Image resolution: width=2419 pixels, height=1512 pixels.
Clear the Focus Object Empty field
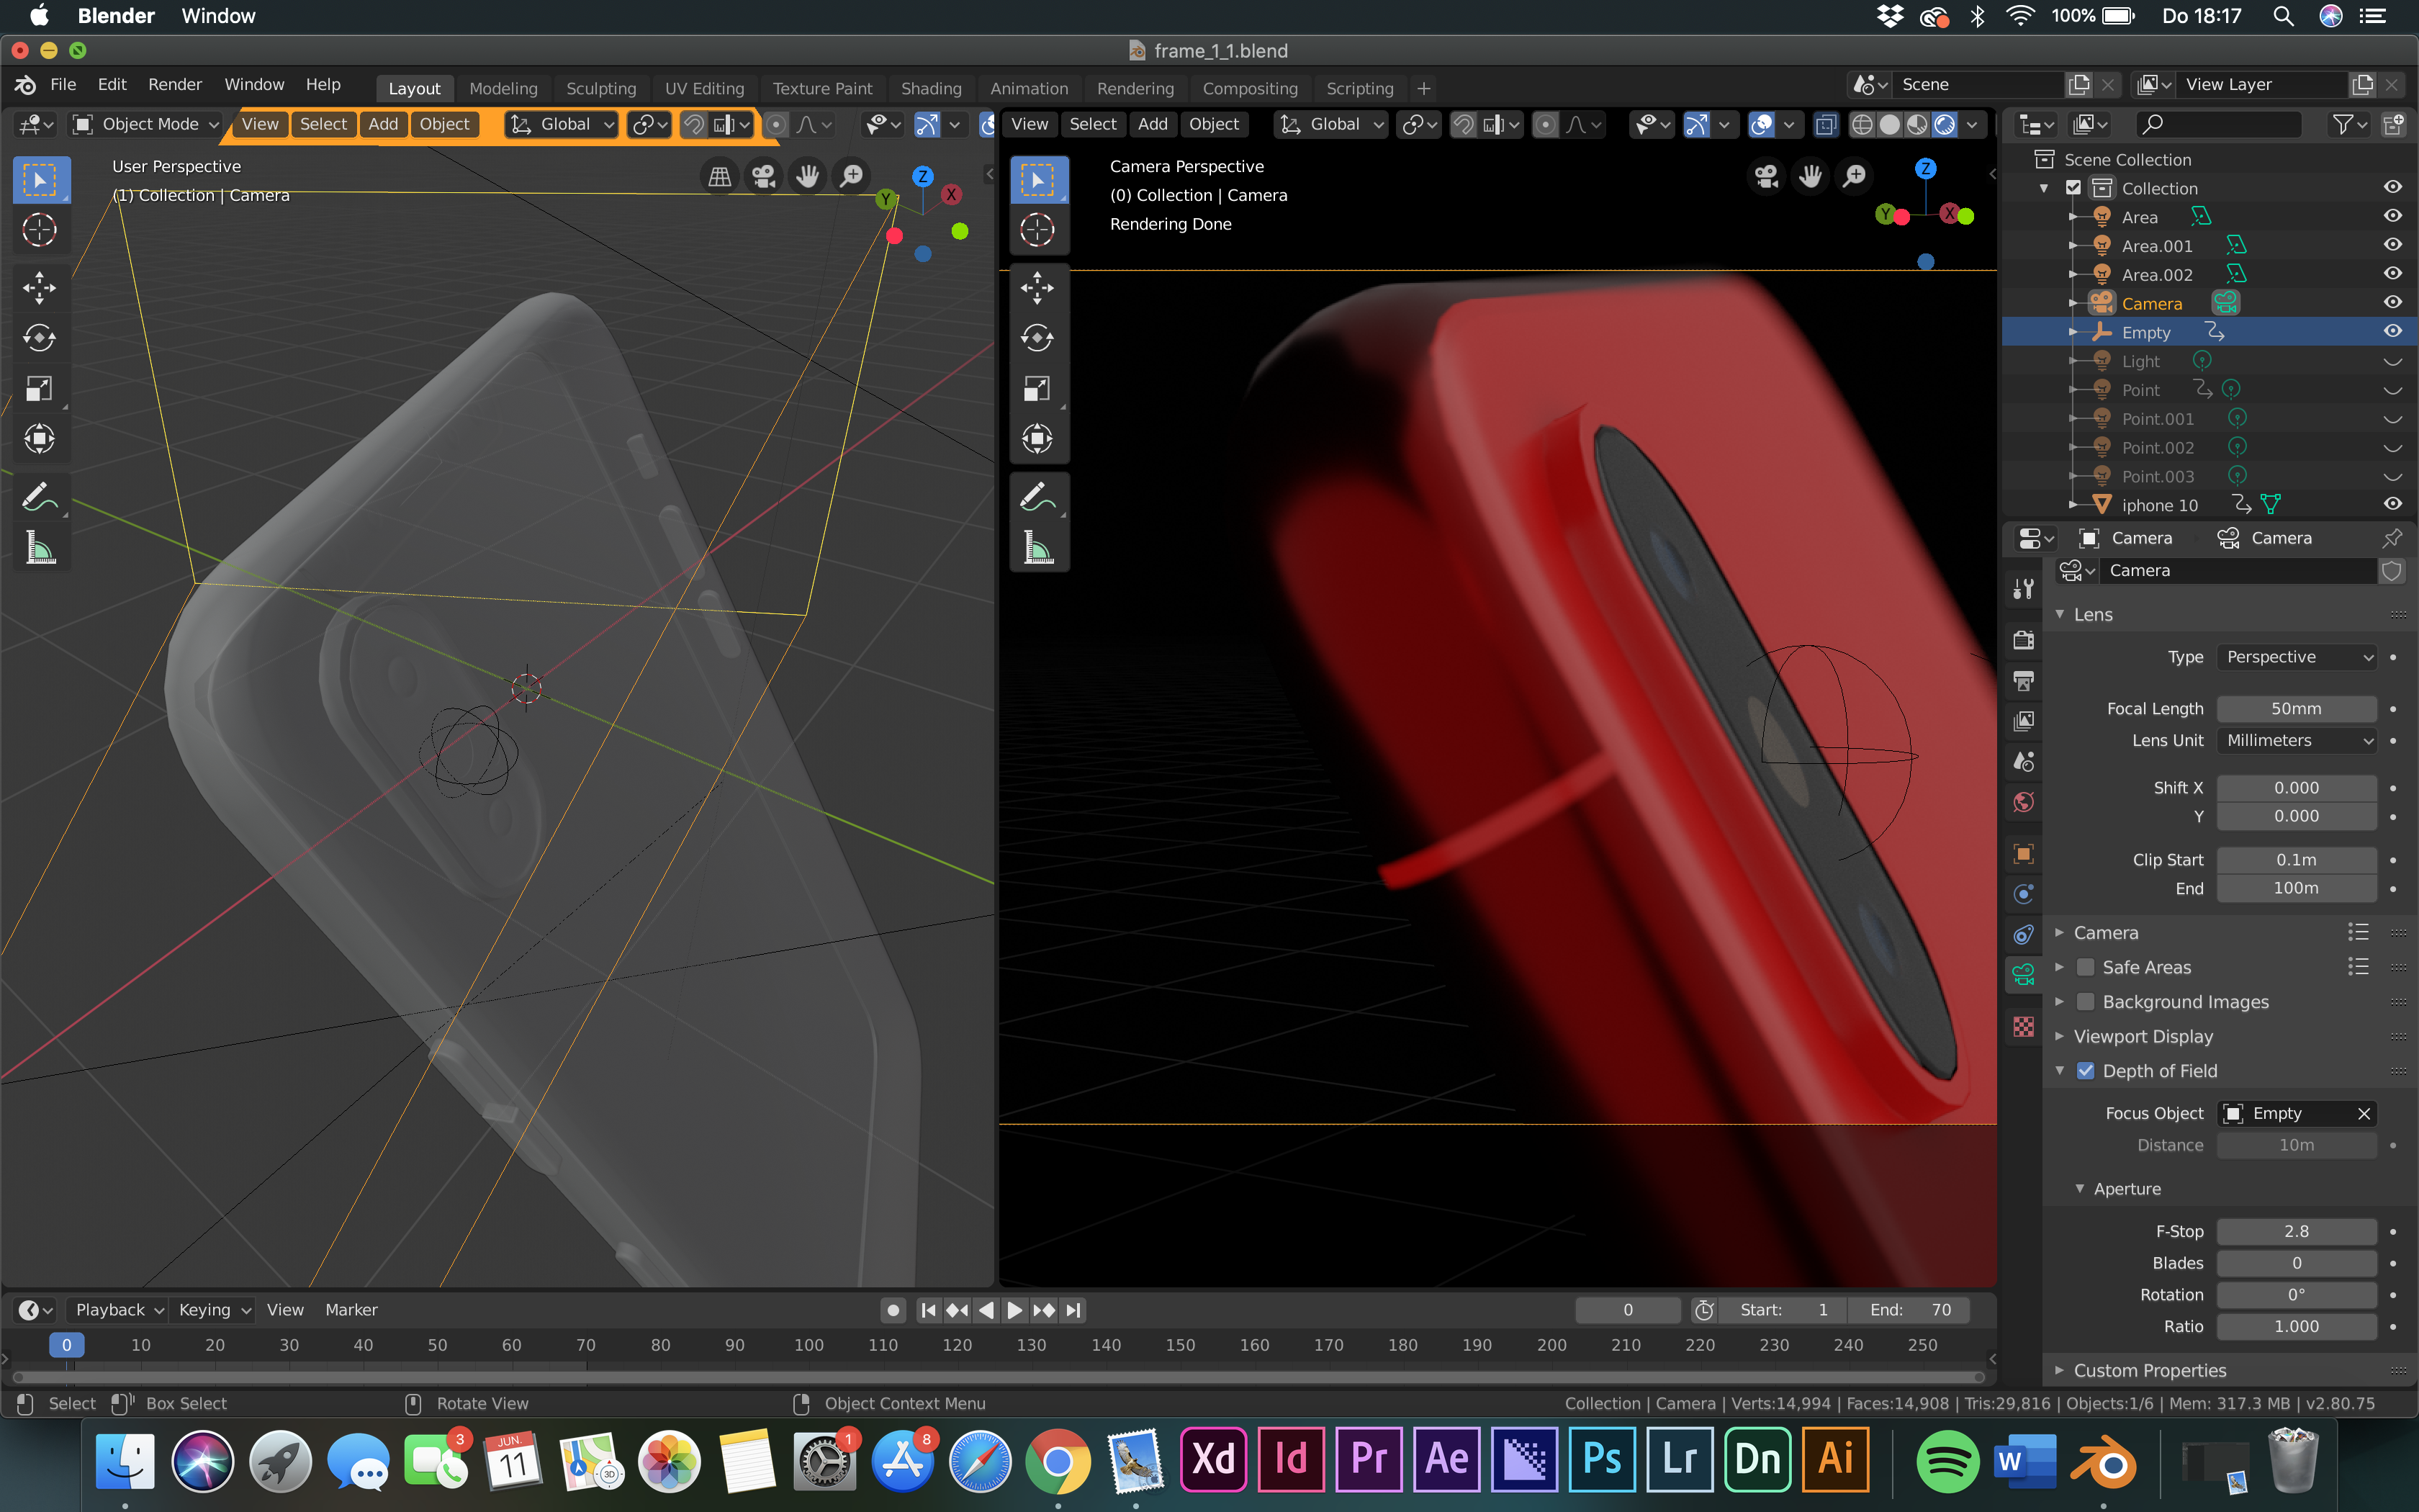pyautogui.click(x=2363, y=1114)
